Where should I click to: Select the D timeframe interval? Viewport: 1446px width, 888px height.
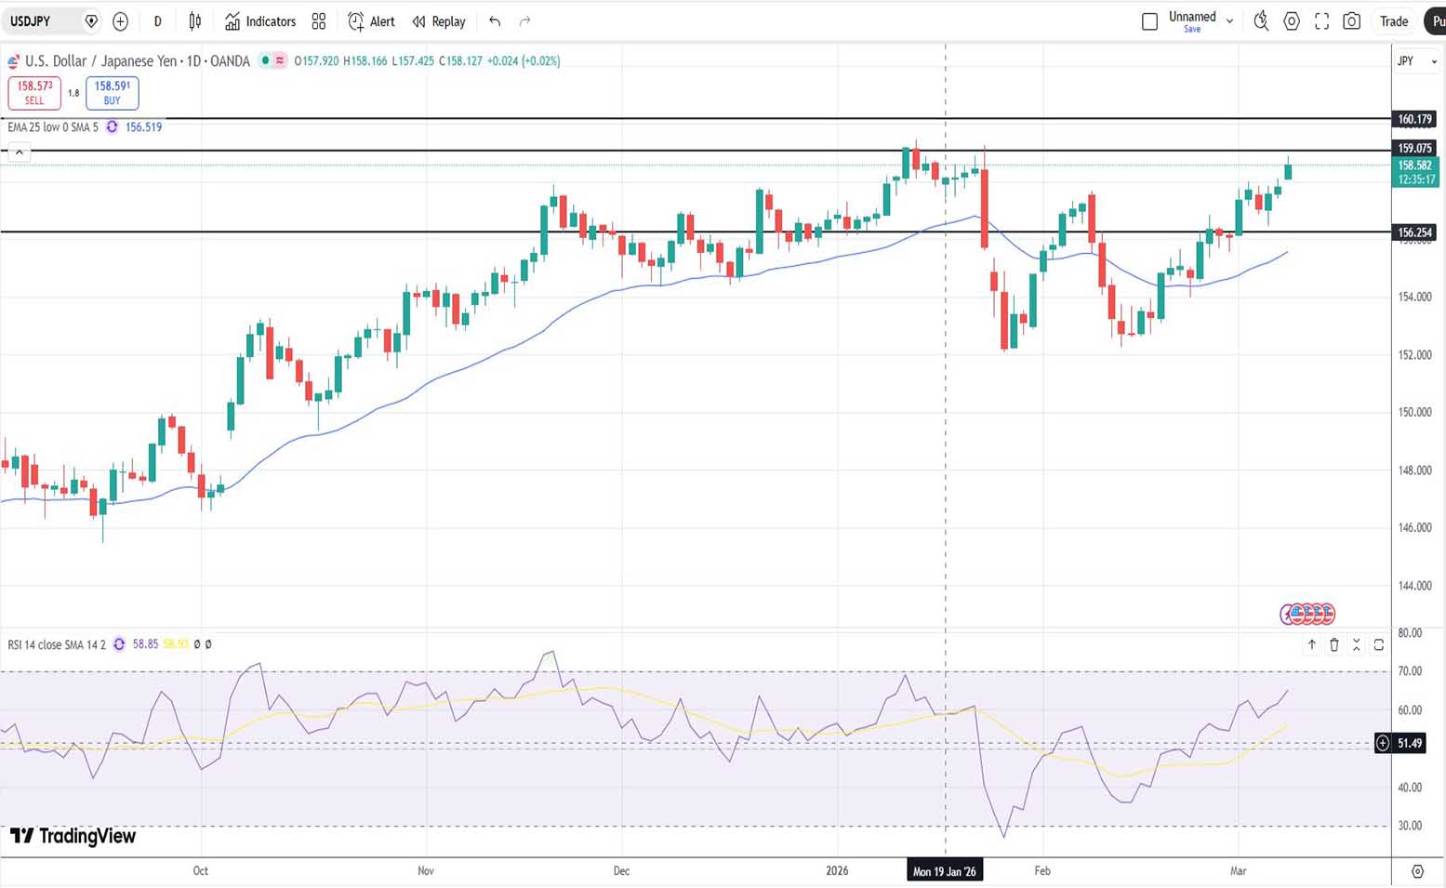pos(157,21)
